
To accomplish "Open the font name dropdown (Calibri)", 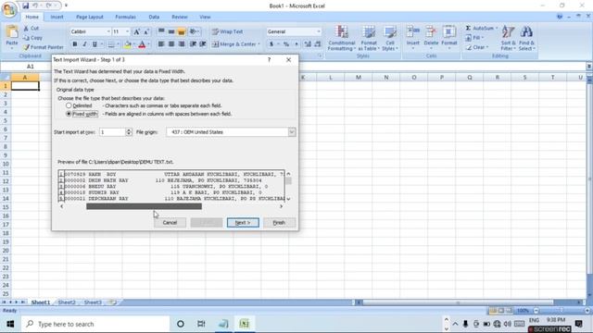I will point(108,31).
